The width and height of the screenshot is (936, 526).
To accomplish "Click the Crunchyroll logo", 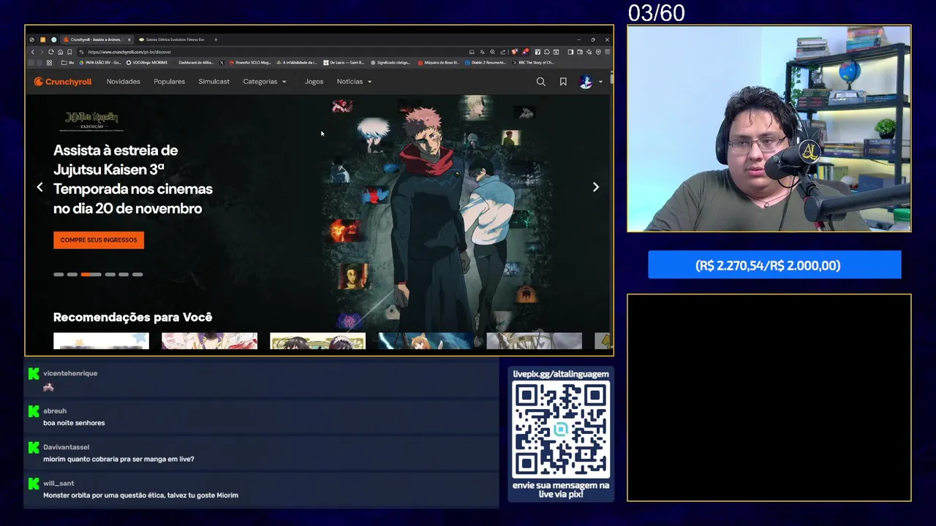I will 63,82.
